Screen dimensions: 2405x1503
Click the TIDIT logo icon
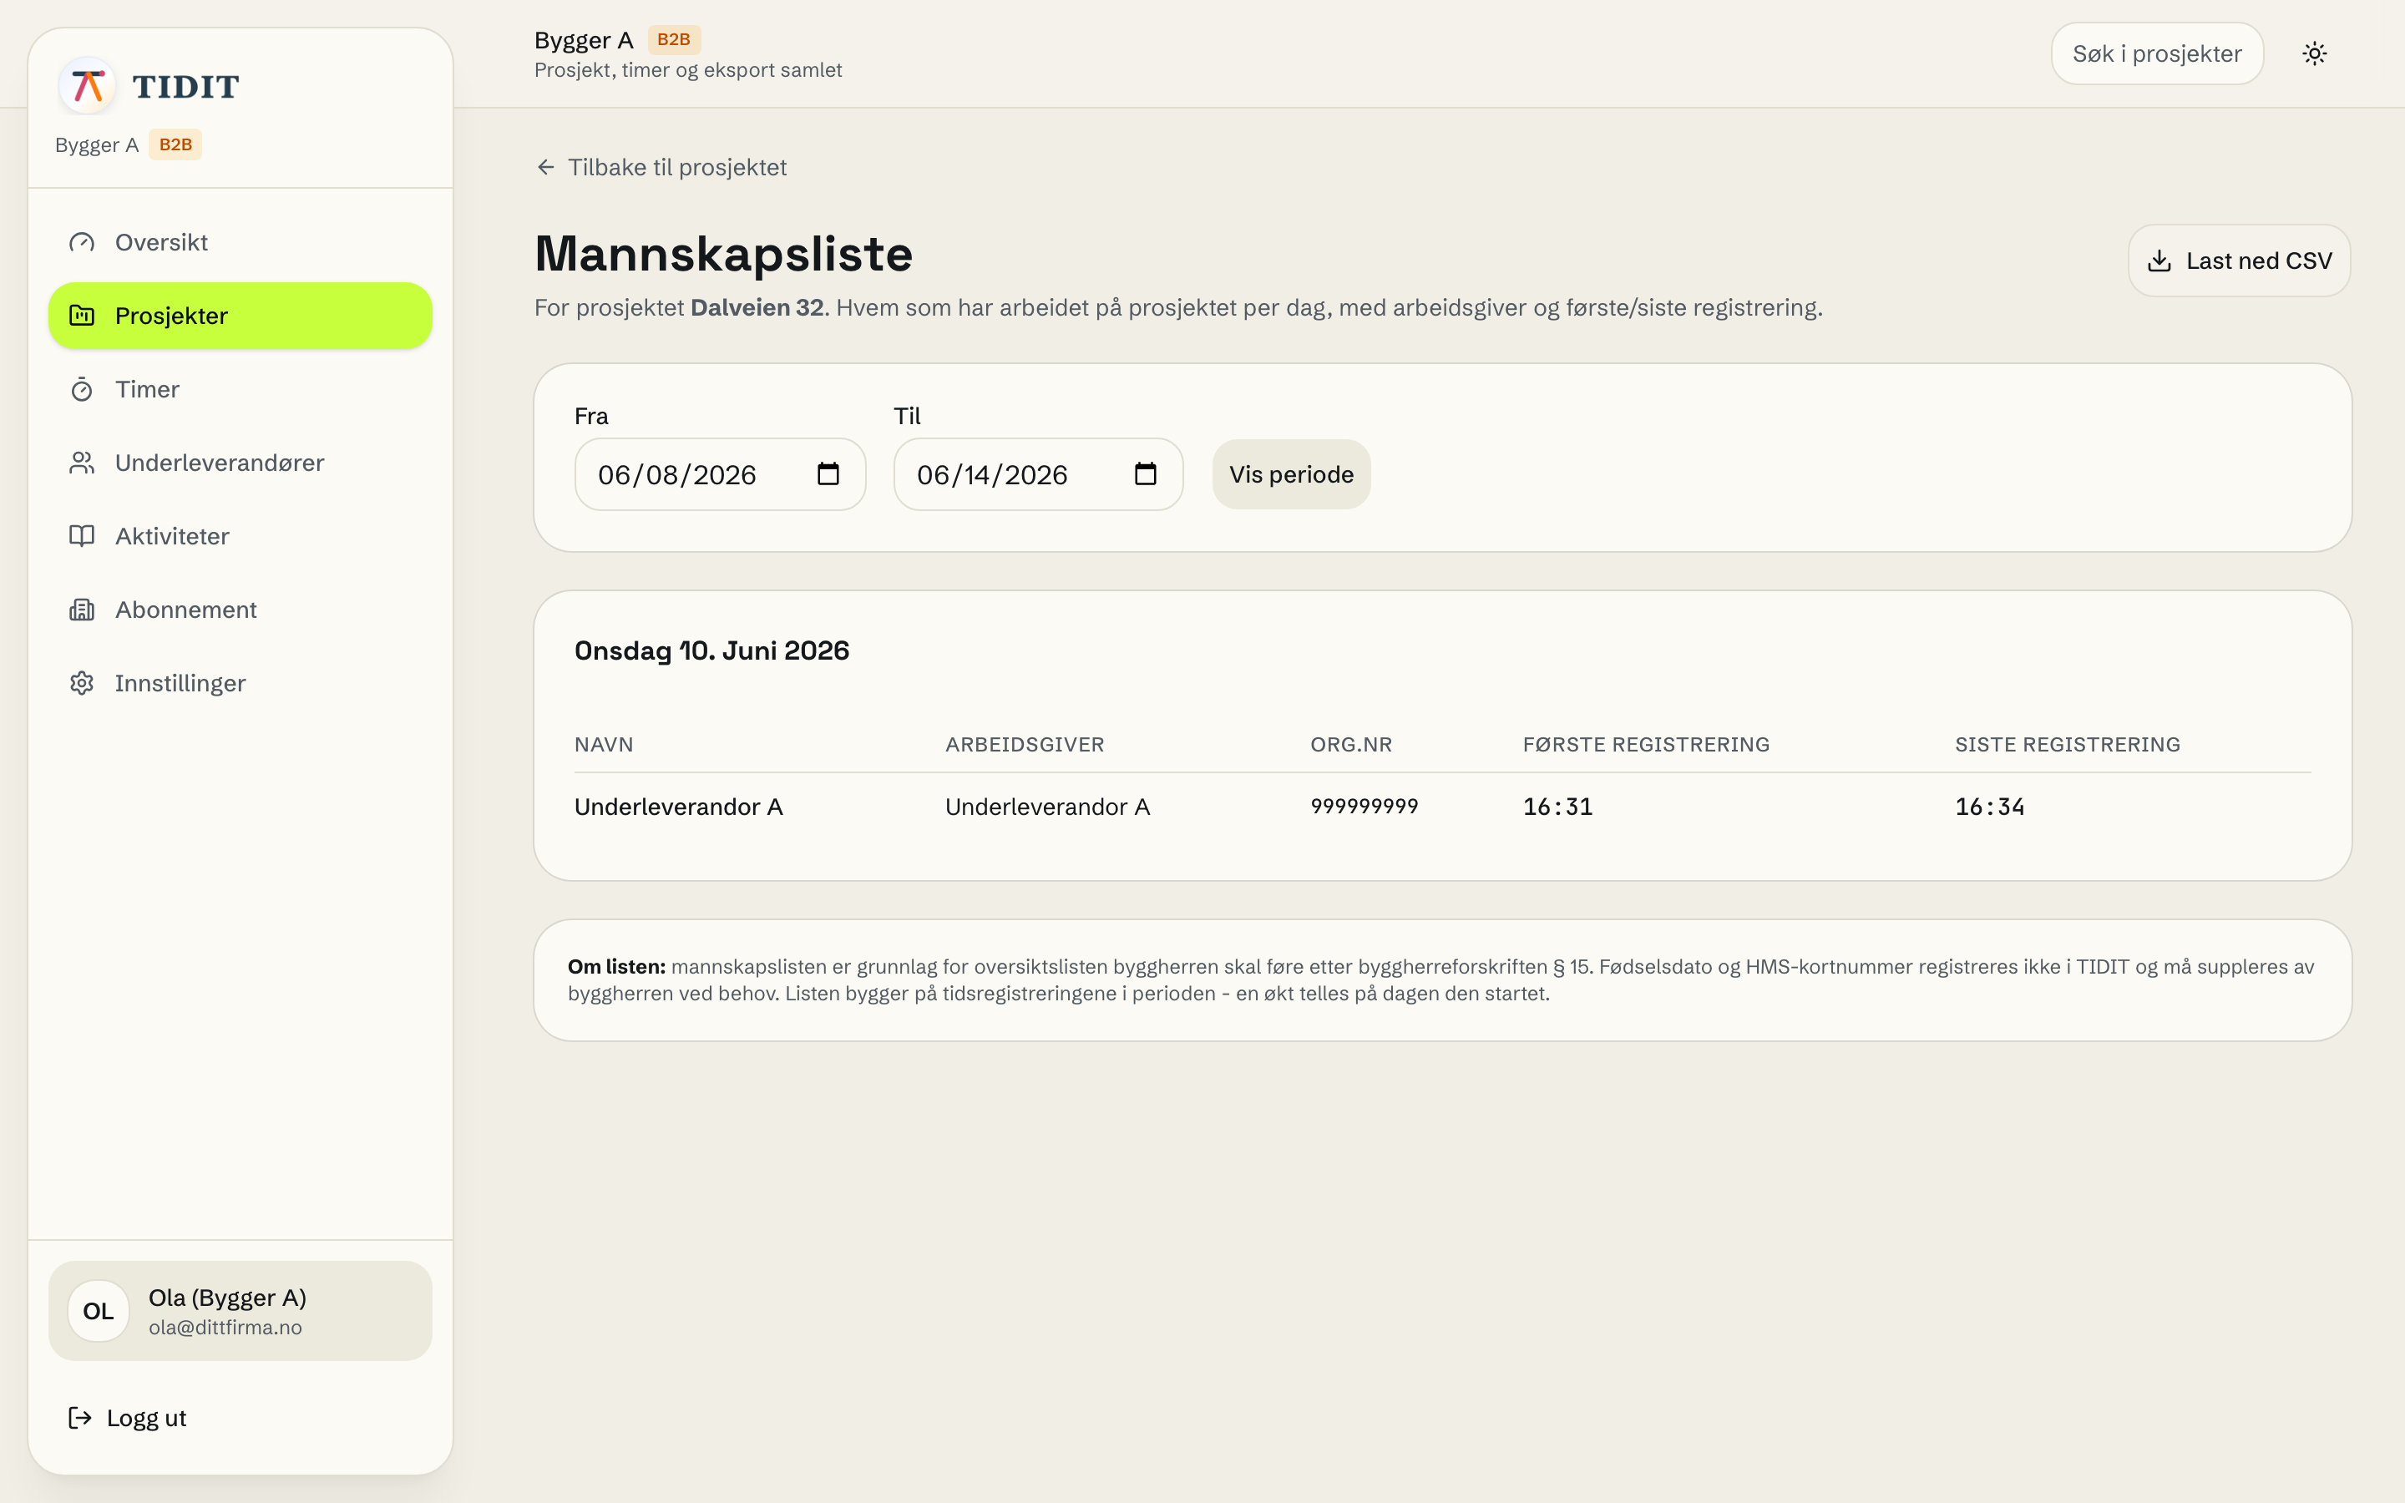tap(88, 87)
